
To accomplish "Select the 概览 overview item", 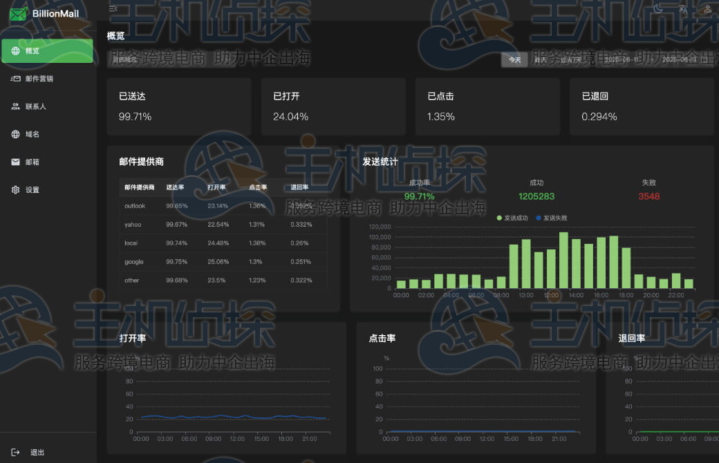I will click(x=47, y=51).
